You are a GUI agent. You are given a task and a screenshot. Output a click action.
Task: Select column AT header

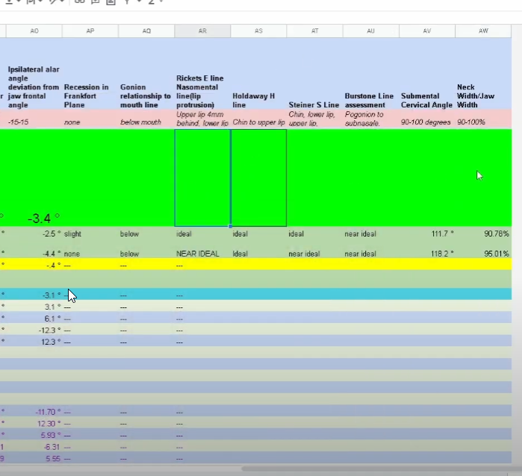point(314,31)
